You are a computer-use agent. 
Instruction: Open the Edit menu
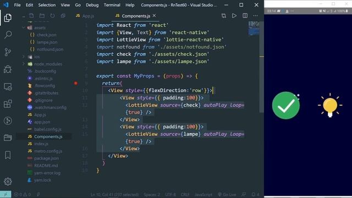click(29, 5)
